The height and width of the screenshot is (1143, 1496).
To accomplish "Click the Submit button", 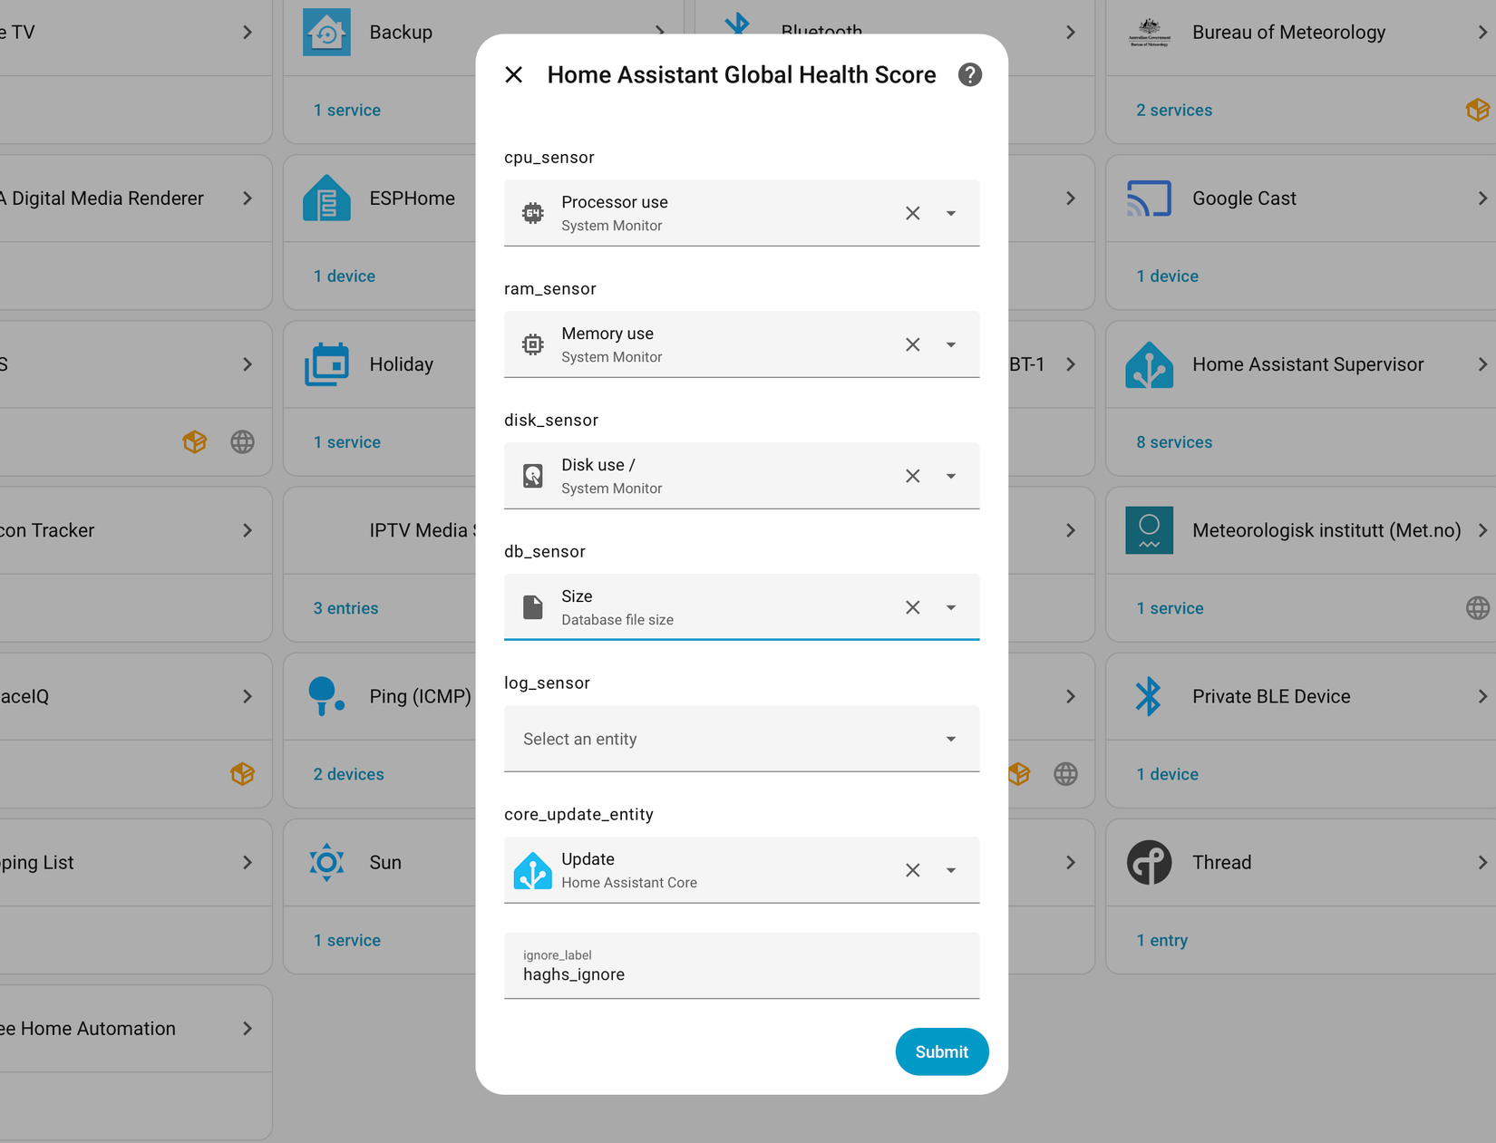I will pyautogui.click(x=942, y=1051).
